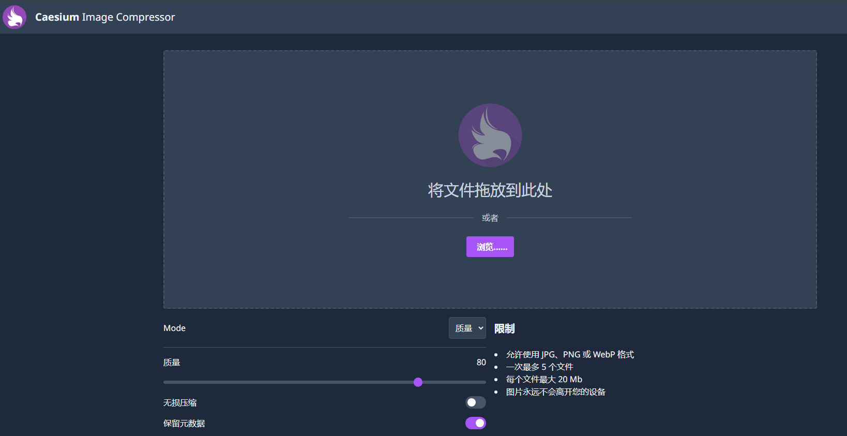This screenshot has height=436, width=847.
Task: Click the 将文件拖放到此处 drop text
Action: click(x=490, y=190)
